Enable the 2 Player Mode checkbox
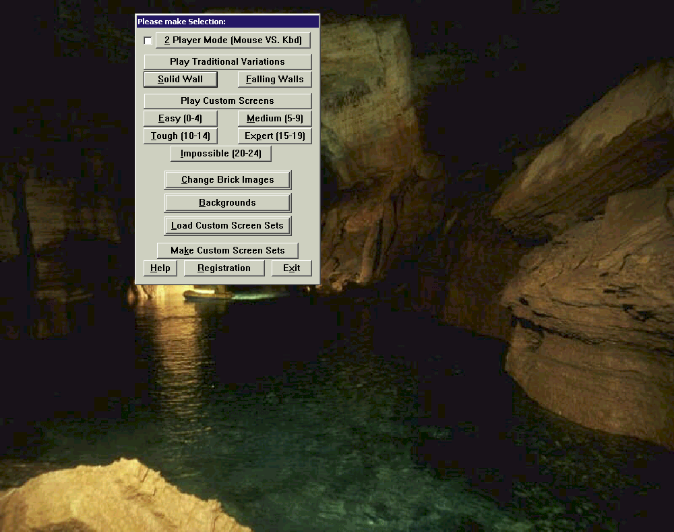This screenshot has width=674, height=532. (x=148, y=40)
